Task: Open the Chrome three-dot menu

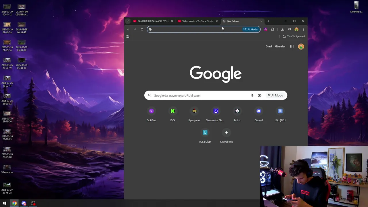Action: (x=303, y=29)
